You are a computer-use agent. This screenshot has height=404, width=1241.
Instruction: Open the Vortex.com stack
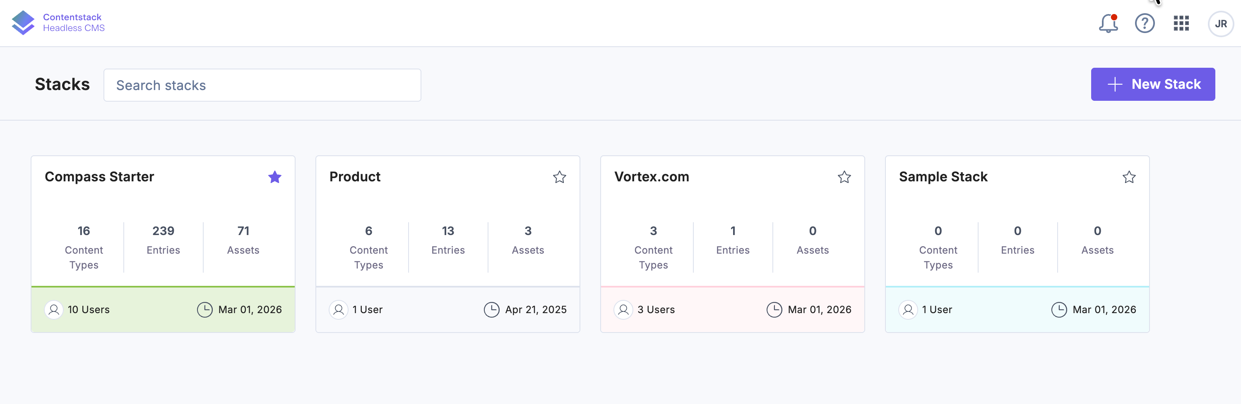point(652,176)
